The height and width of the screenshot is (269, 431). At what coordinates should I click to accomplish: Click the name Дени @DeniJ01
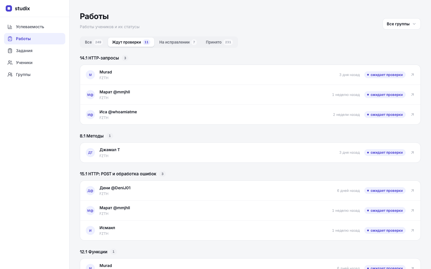(115, 188)
